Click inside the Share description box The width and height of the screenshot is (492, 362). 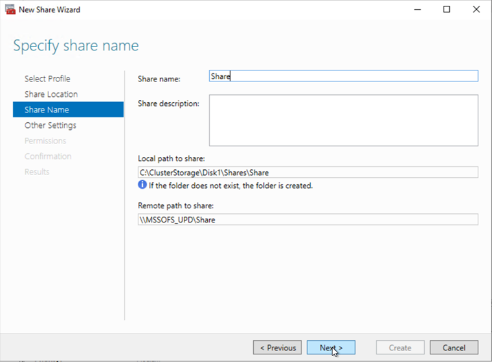pos(343,121)
